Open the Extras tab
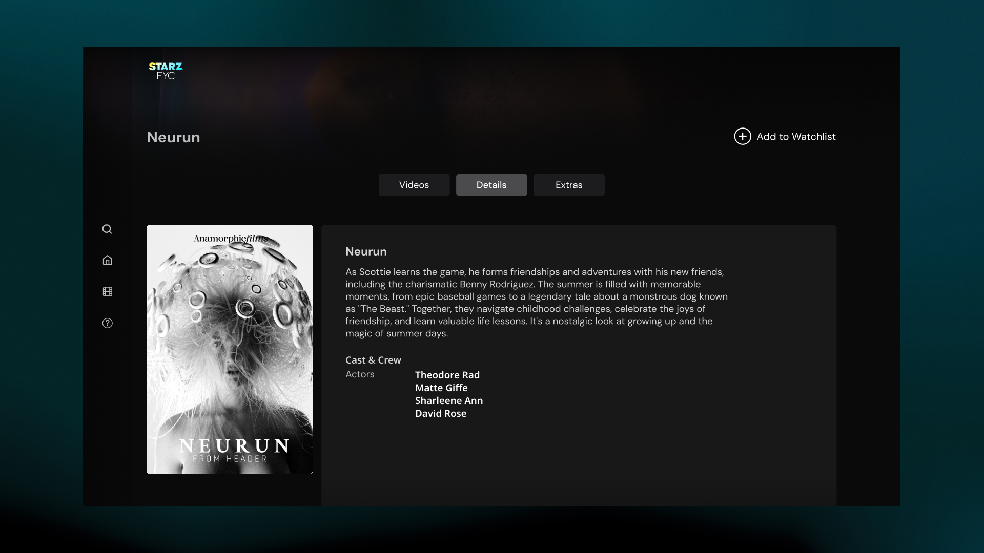Screen dimensions: 984x553 [569, 185]
